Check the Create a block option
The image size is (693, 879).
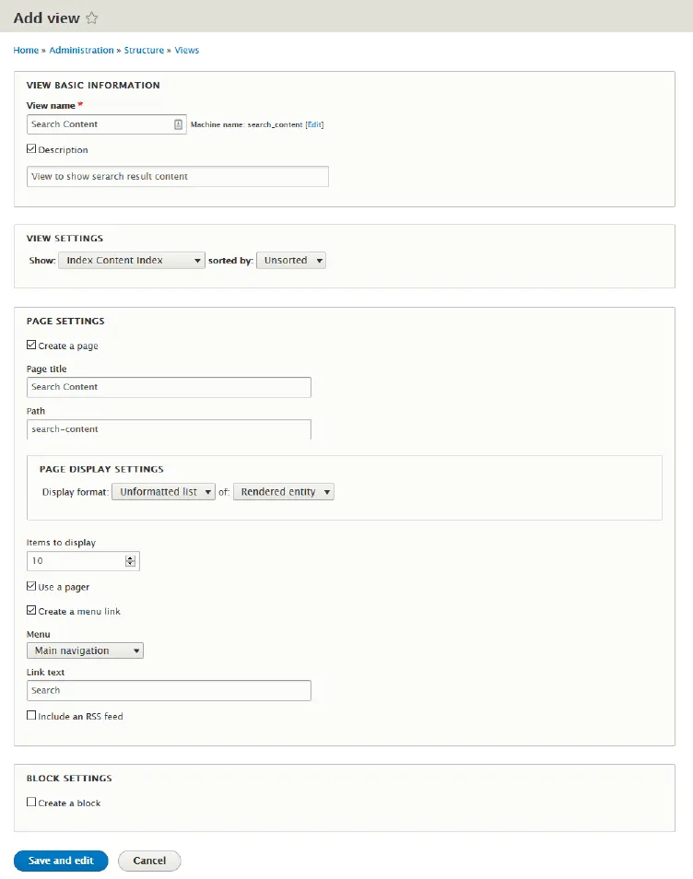[x=30, y=802]
